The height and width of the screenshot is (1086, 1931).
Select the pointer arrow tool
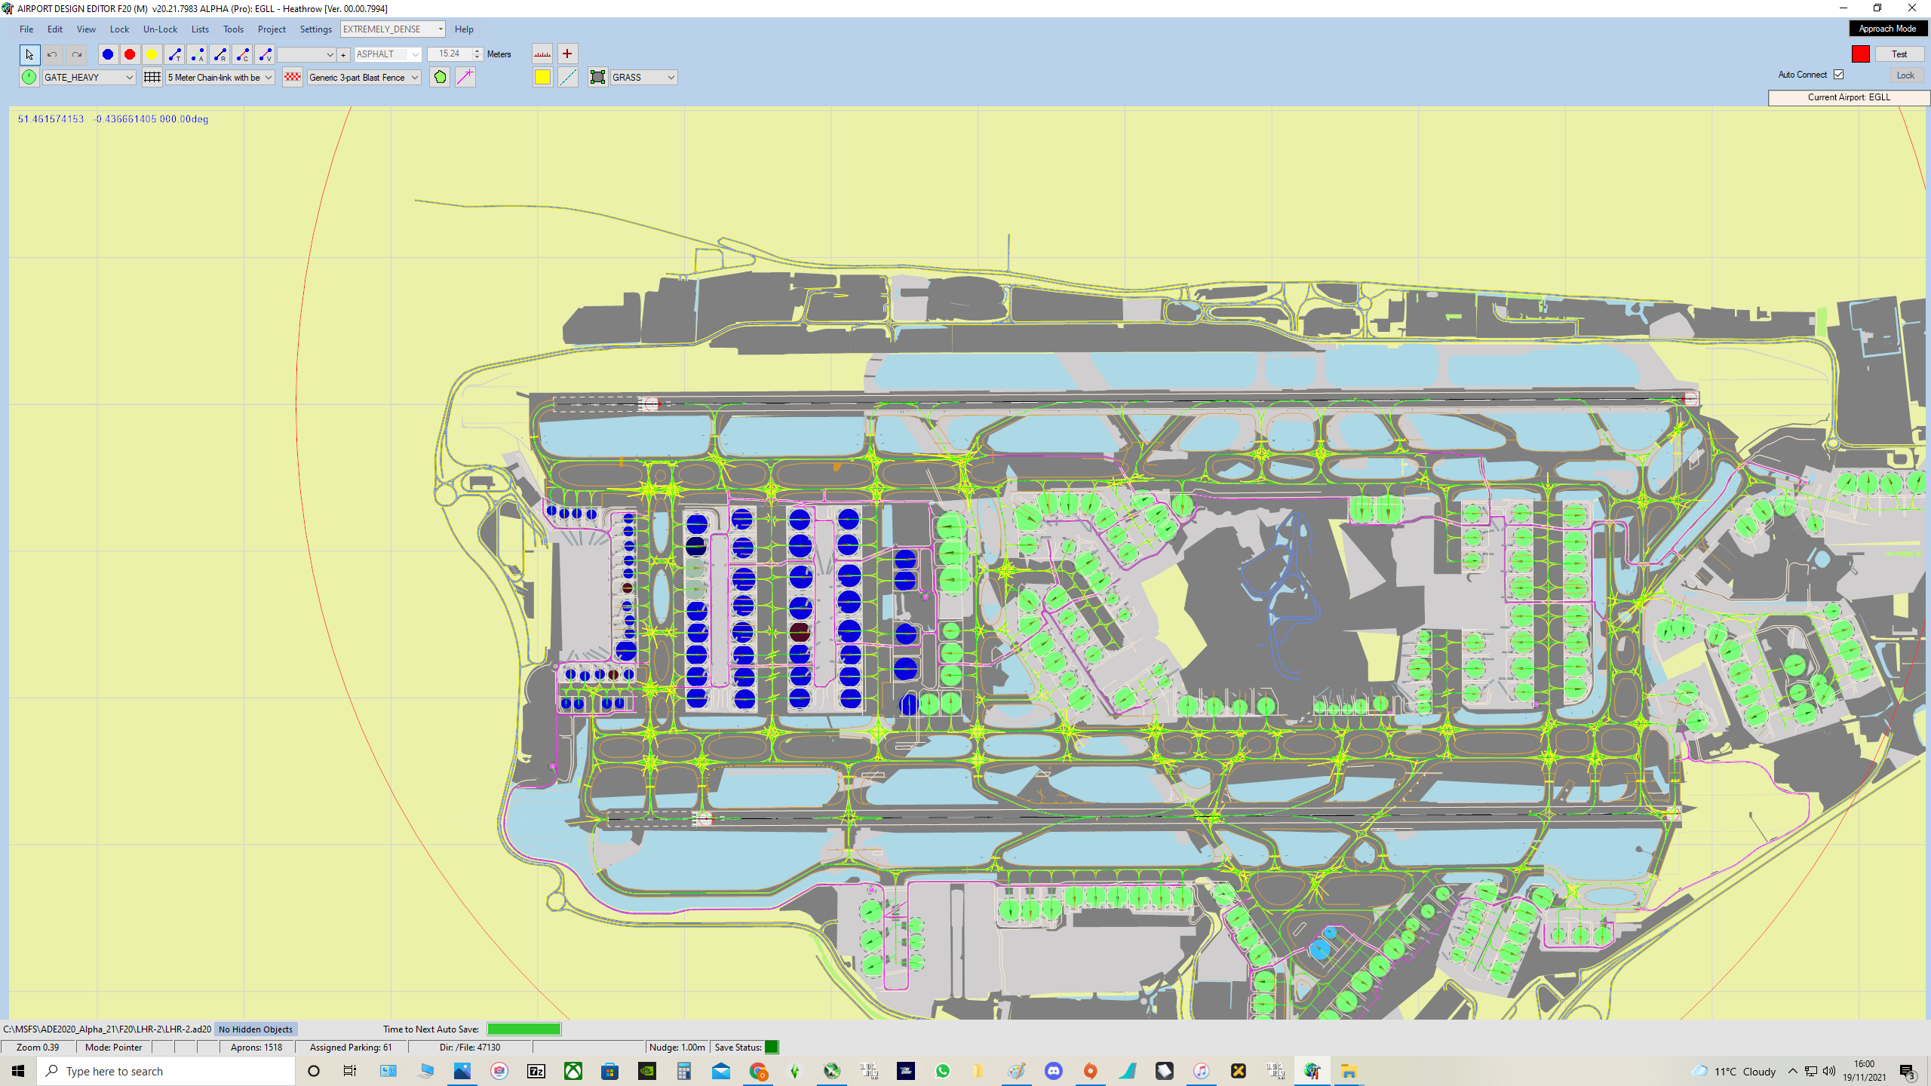tap(29, 54)
